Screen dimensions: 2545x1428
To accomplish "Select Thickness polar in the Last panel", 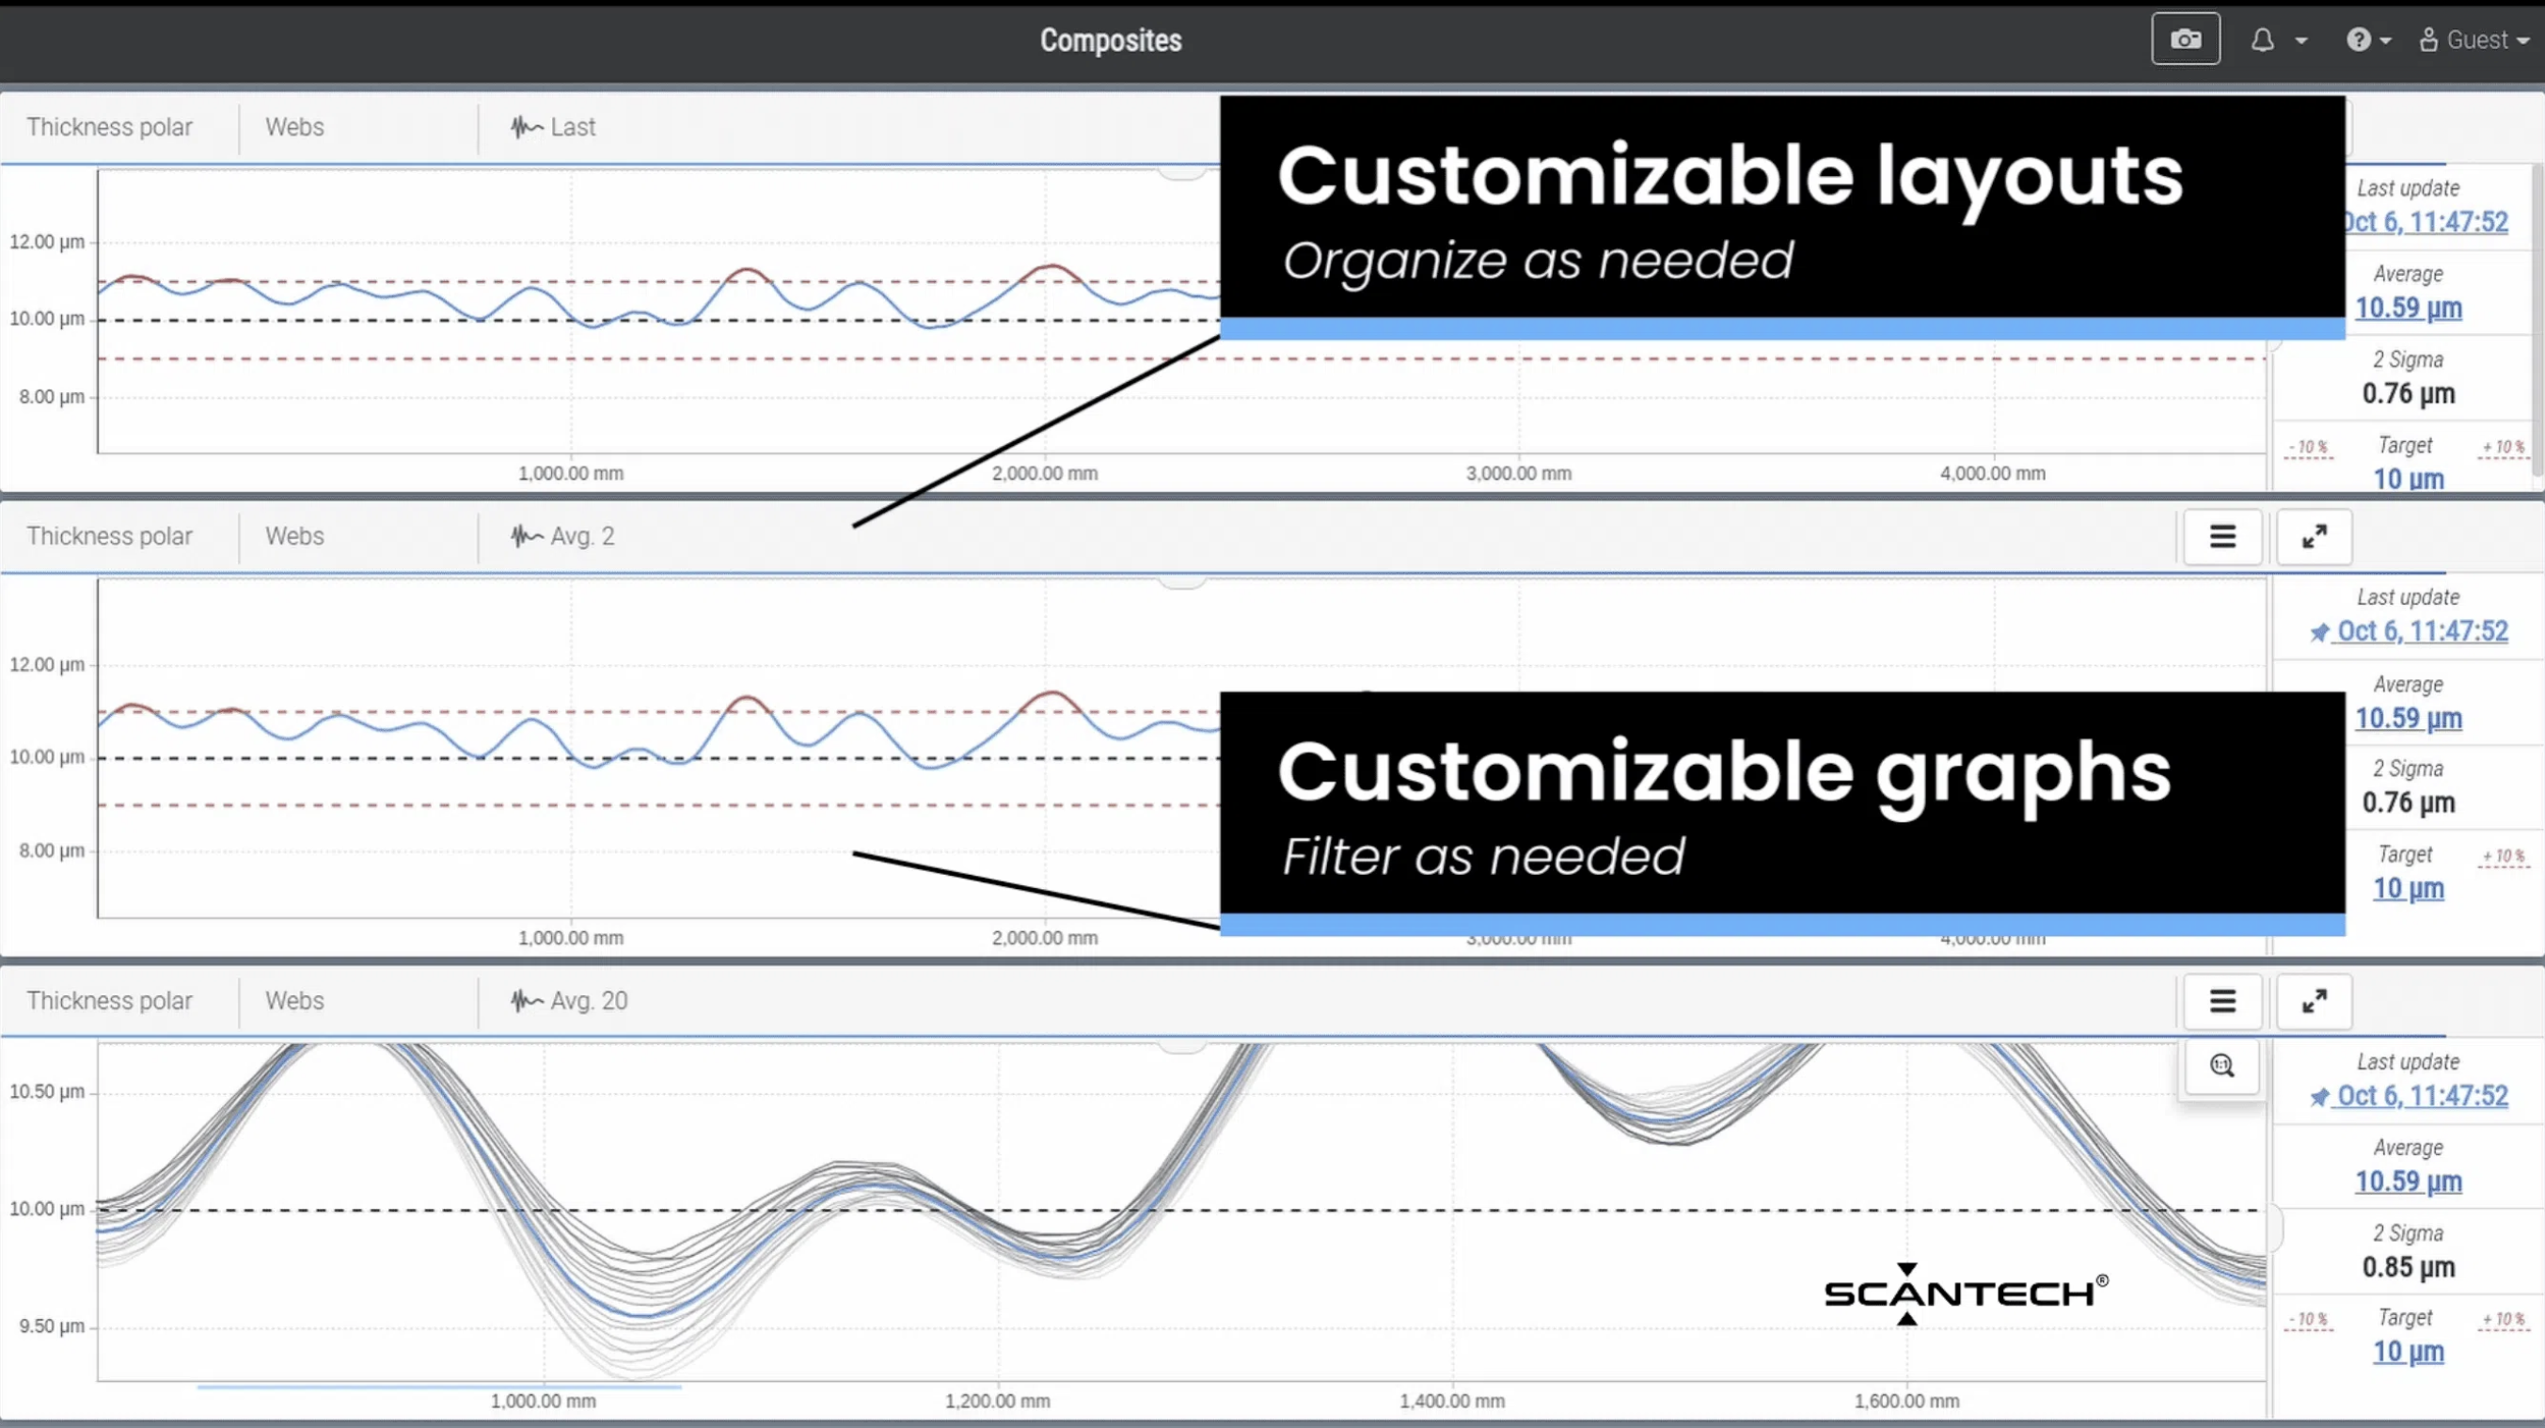I will (110, 128).
